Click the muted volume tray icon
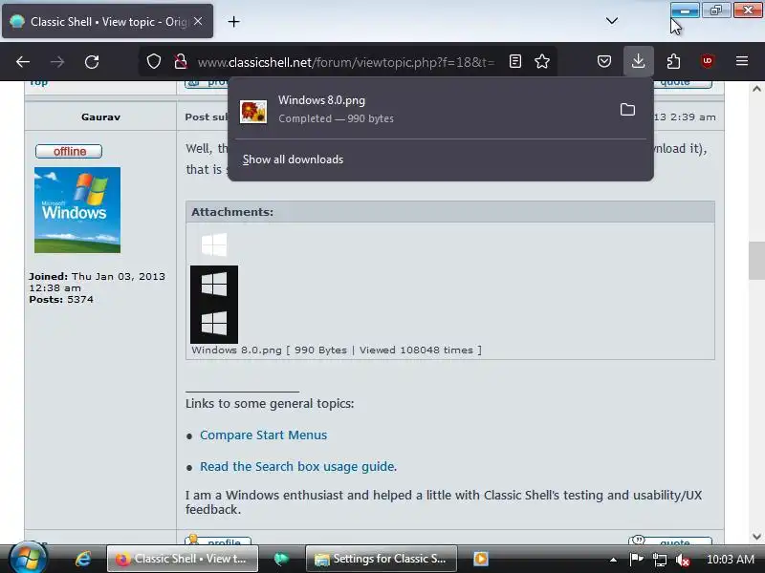Viewport: 765px width, 573px height. [682, 560]
